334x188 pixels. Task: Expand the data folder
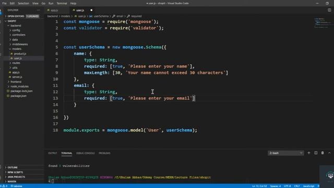coord(24,40)
